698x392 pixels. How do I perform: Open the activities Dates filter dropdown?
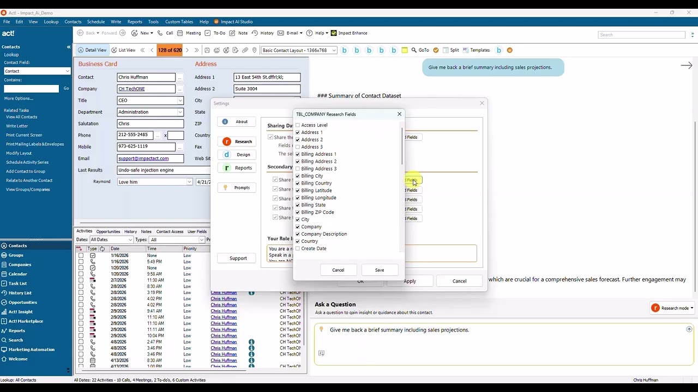click(130, 240)
